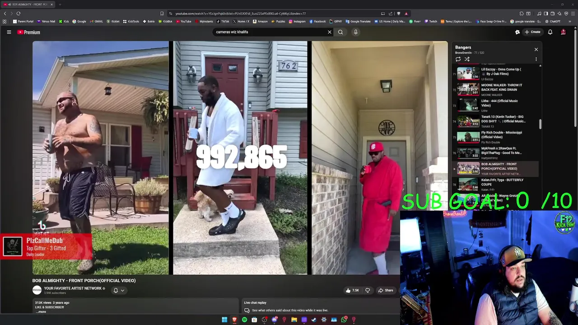The image size is (578, 325).
Task: Open Google Translate bookmark
Action: (358, 21)
